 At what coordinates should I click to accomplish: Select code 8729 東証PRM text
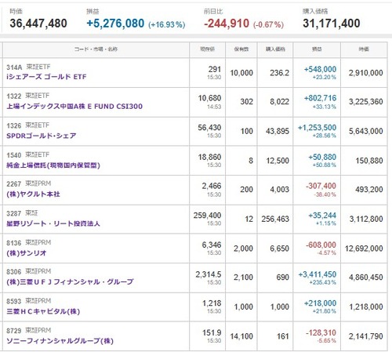coord(28,331)
